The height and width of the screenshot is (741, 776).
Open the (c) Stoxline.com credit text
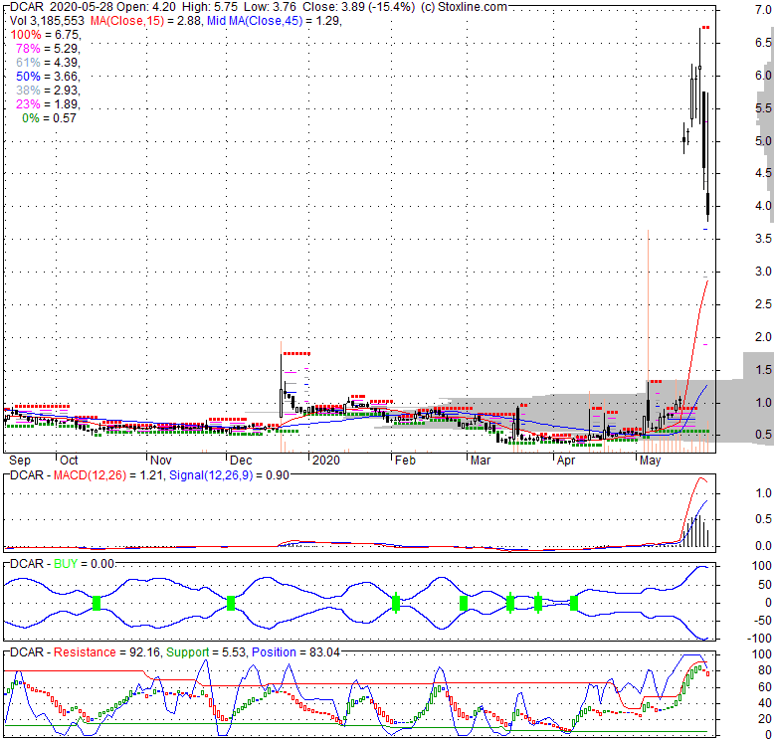click(465, 7)
